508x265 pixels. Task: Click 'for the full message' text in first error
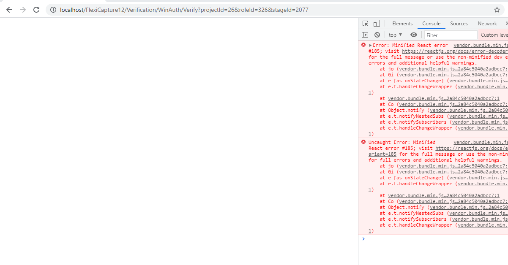pos(397,57)
